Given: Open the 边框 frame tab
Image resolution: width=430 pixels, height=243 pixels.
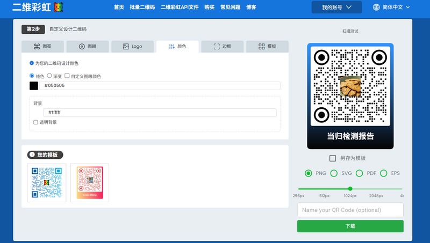Looking at the screenshot, I should tap(223, 47).
